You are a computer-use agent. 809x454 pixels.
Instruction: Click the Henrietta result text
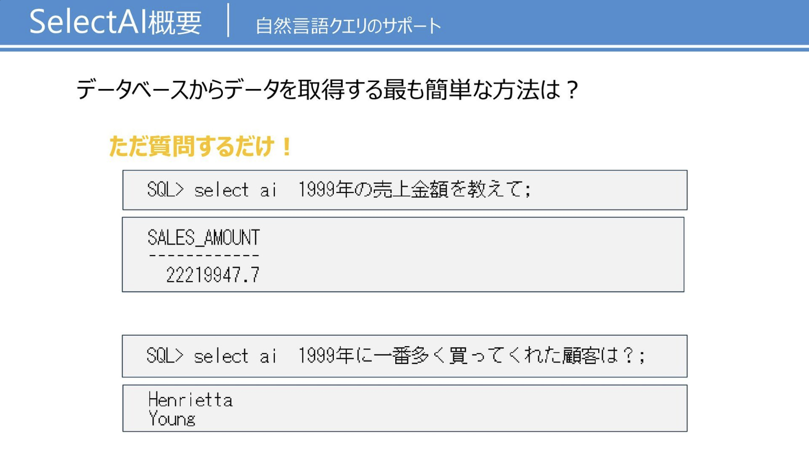click(x=190, y=400)
